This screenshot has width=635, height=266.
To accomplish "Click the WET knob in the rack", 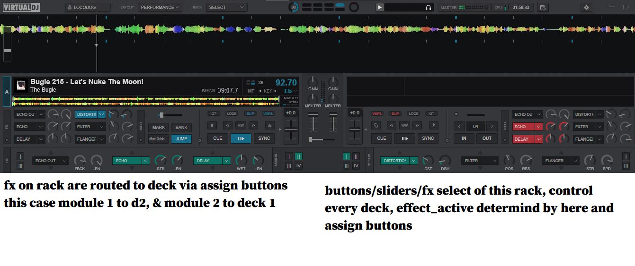I will [241, 160].
